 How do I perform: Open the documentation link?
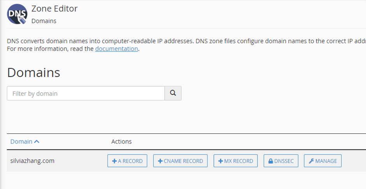(x=116, y=49)
